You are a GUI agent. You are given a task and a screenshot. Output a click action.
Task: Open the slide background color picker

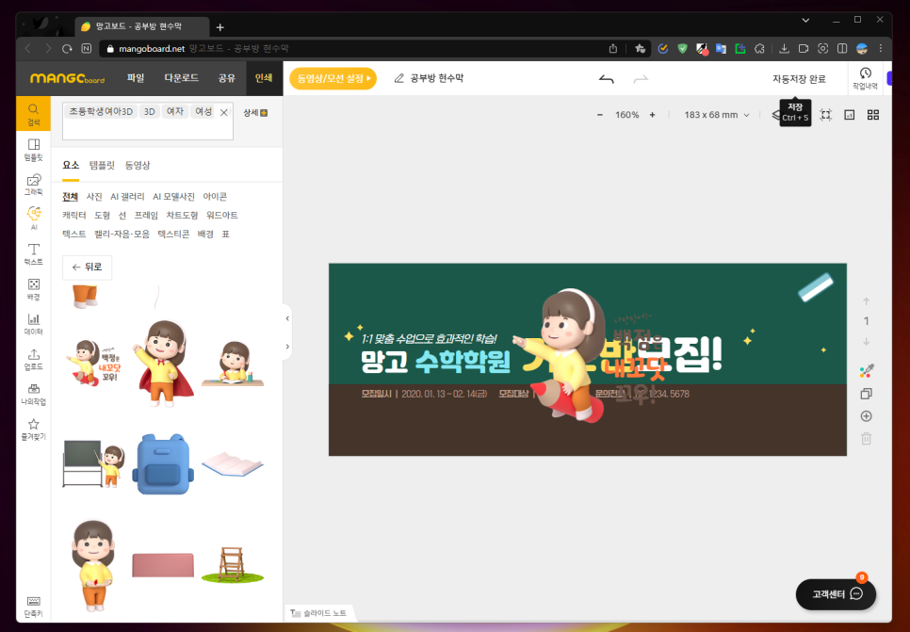(867, 371)
